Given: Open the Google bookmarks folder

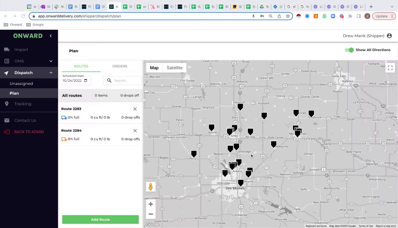Looking at the screenshot, I should tap(35, 25).
